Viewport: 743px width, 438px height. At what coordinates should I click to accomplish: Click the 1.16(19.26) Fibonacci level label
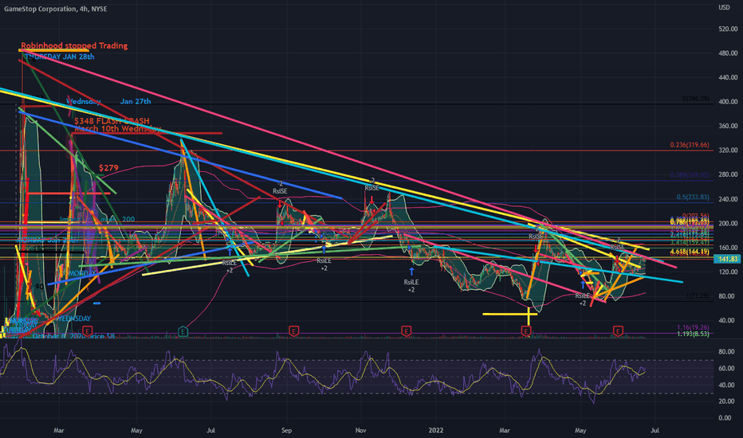coord(693,327)
